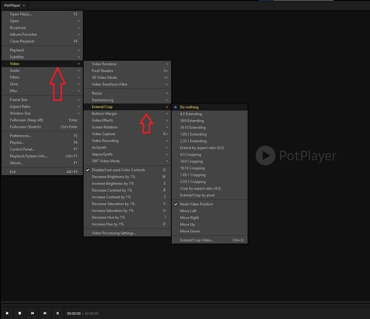The height and width of the screenshot is (319, 370).
Task: Click Decrease Hue by 1%
Action: (127, 217)
